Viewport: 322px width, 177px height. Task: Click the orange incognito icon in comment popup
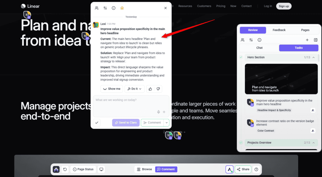tap(122, 8)
